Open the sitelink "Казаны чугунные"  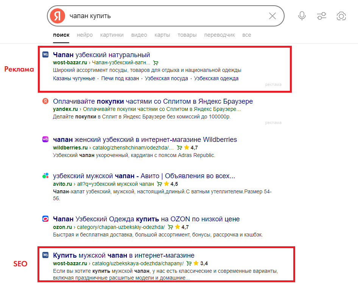click(x=74, y=79)
